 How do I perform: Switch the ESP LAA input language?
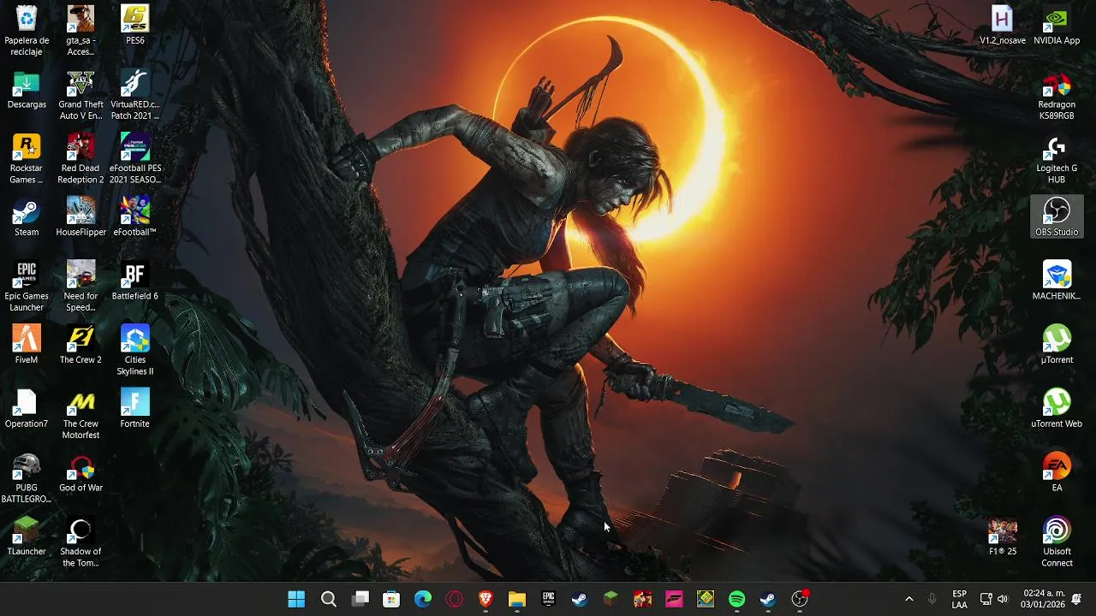click(960, 599)
